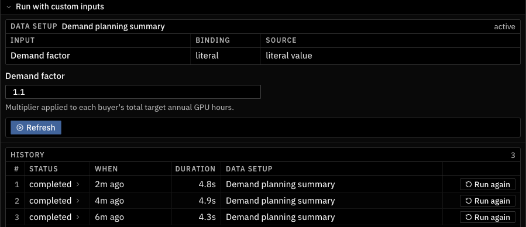Click the BINDING column header
526x227 pixels.
pos(212,40)
